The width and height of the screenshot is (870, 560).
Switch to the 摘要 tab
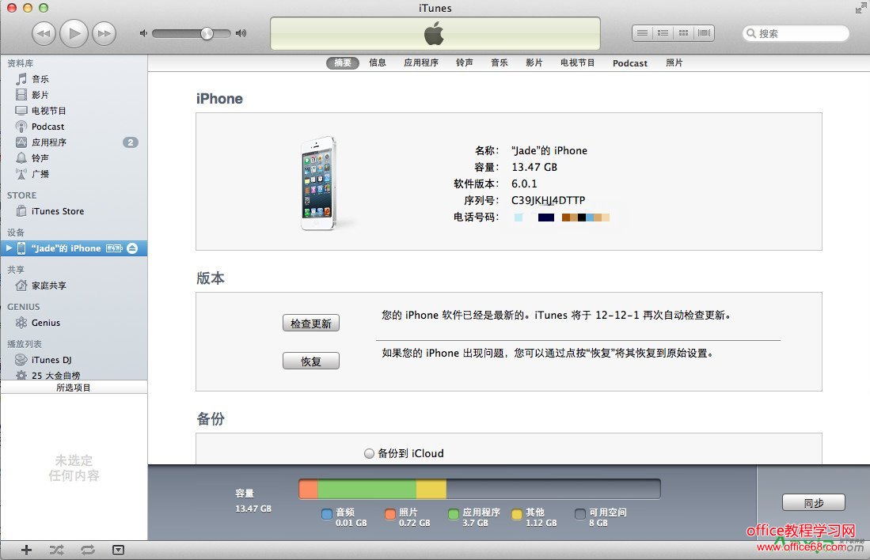click(x=343, y=62)
